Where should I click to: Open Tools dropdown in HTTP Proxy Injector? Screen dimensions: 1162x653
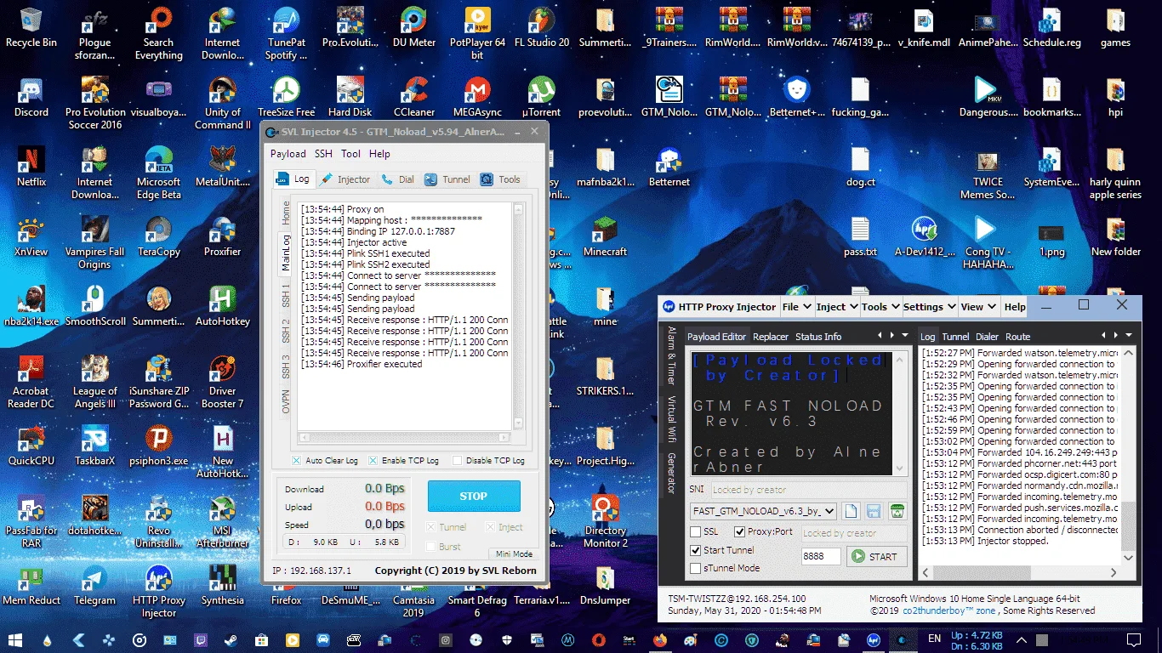pyautogui.click(x=880, y=307)
